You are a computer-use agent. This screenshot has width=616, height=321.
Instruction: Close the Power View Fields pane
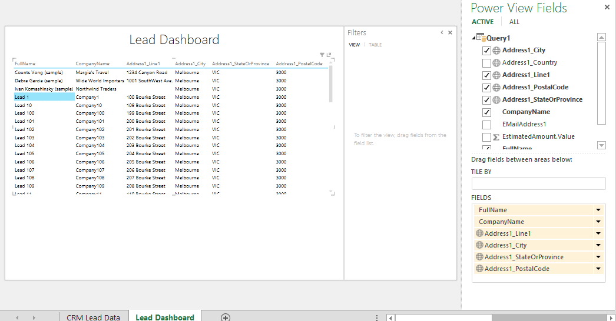pyautogui.click(x=607, y=8)
